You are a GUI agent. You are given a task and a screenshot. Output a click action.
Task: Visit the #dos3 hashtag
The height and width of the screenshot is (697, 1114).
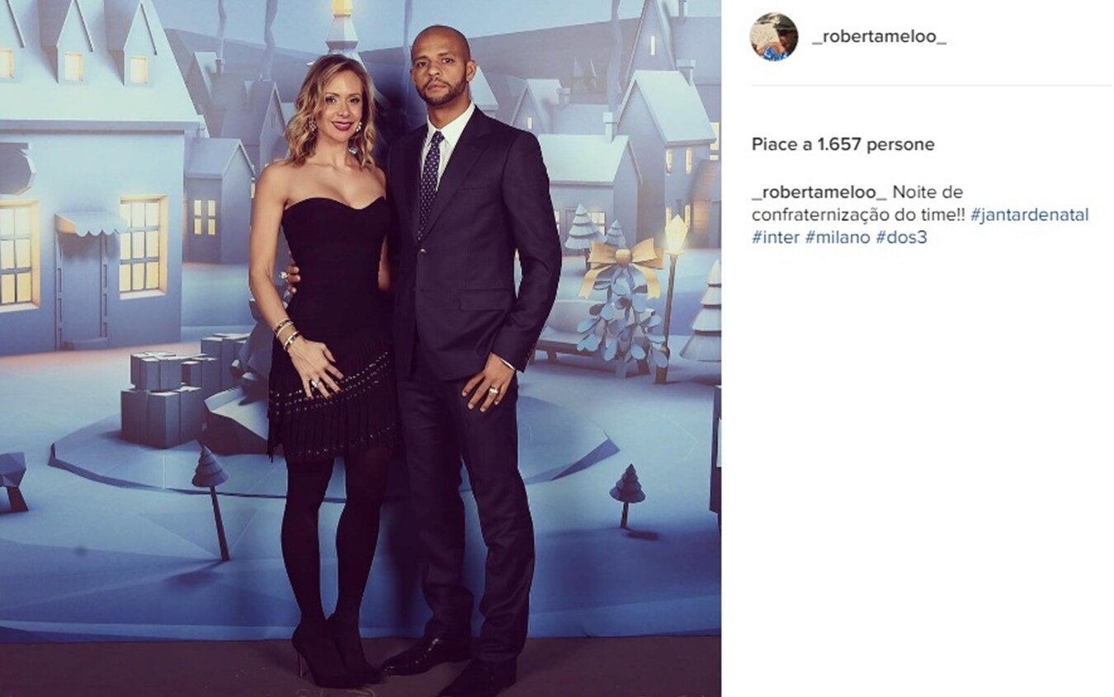click(x=895, y=238)
